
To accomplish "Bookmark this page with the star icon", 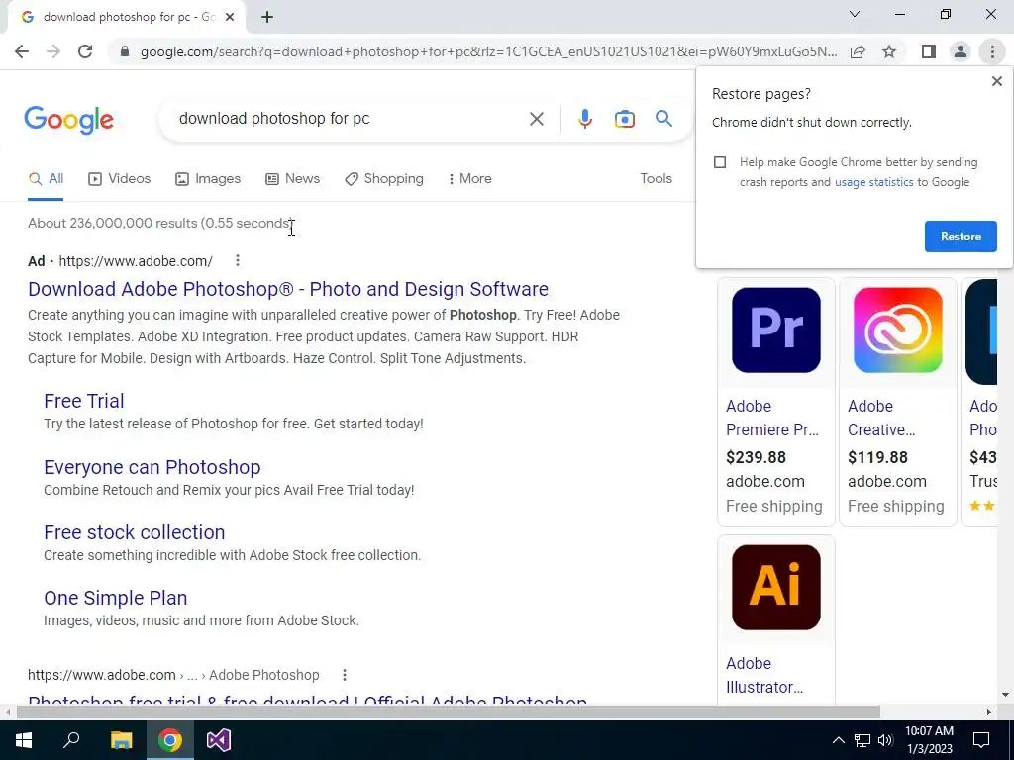I will pos(889,51).
